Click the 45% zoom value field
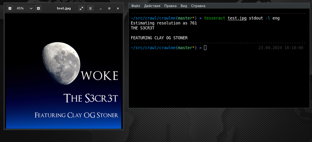This screenshot has height=142, width=312. tap(21, 8)
